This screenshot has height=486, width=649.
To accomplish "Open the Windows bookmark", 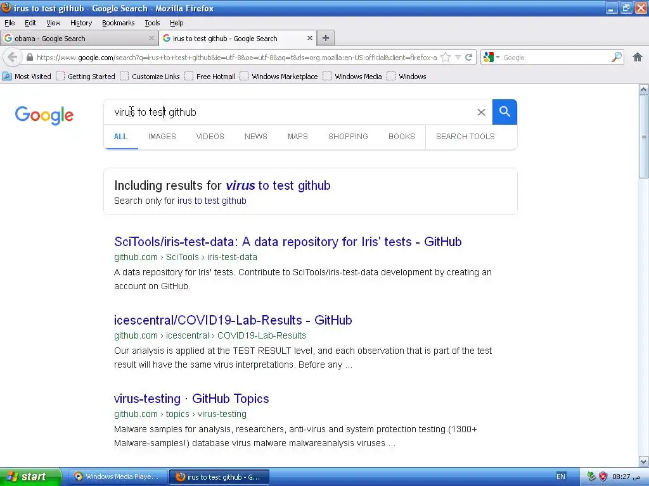I will [407, 77].
